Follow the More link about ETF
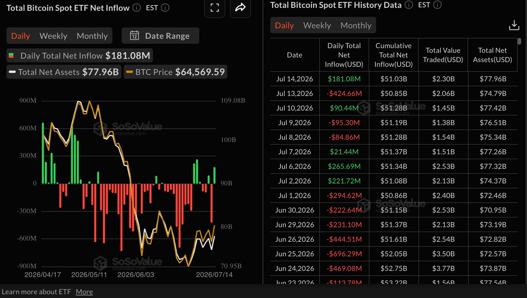Viewport: 527px width, 298px height. point(84,292)
